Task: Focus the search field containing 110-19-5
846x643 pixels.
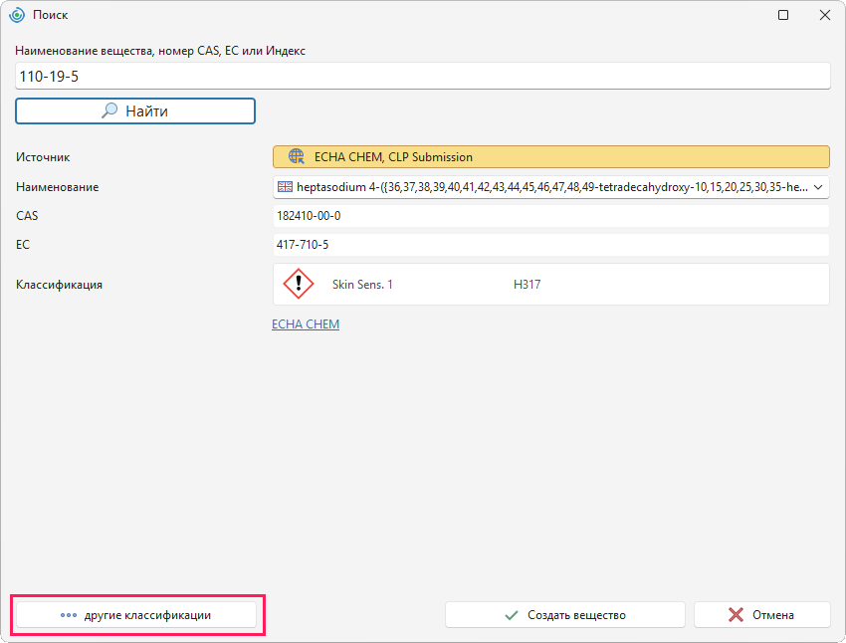Action: click(422, 76)
